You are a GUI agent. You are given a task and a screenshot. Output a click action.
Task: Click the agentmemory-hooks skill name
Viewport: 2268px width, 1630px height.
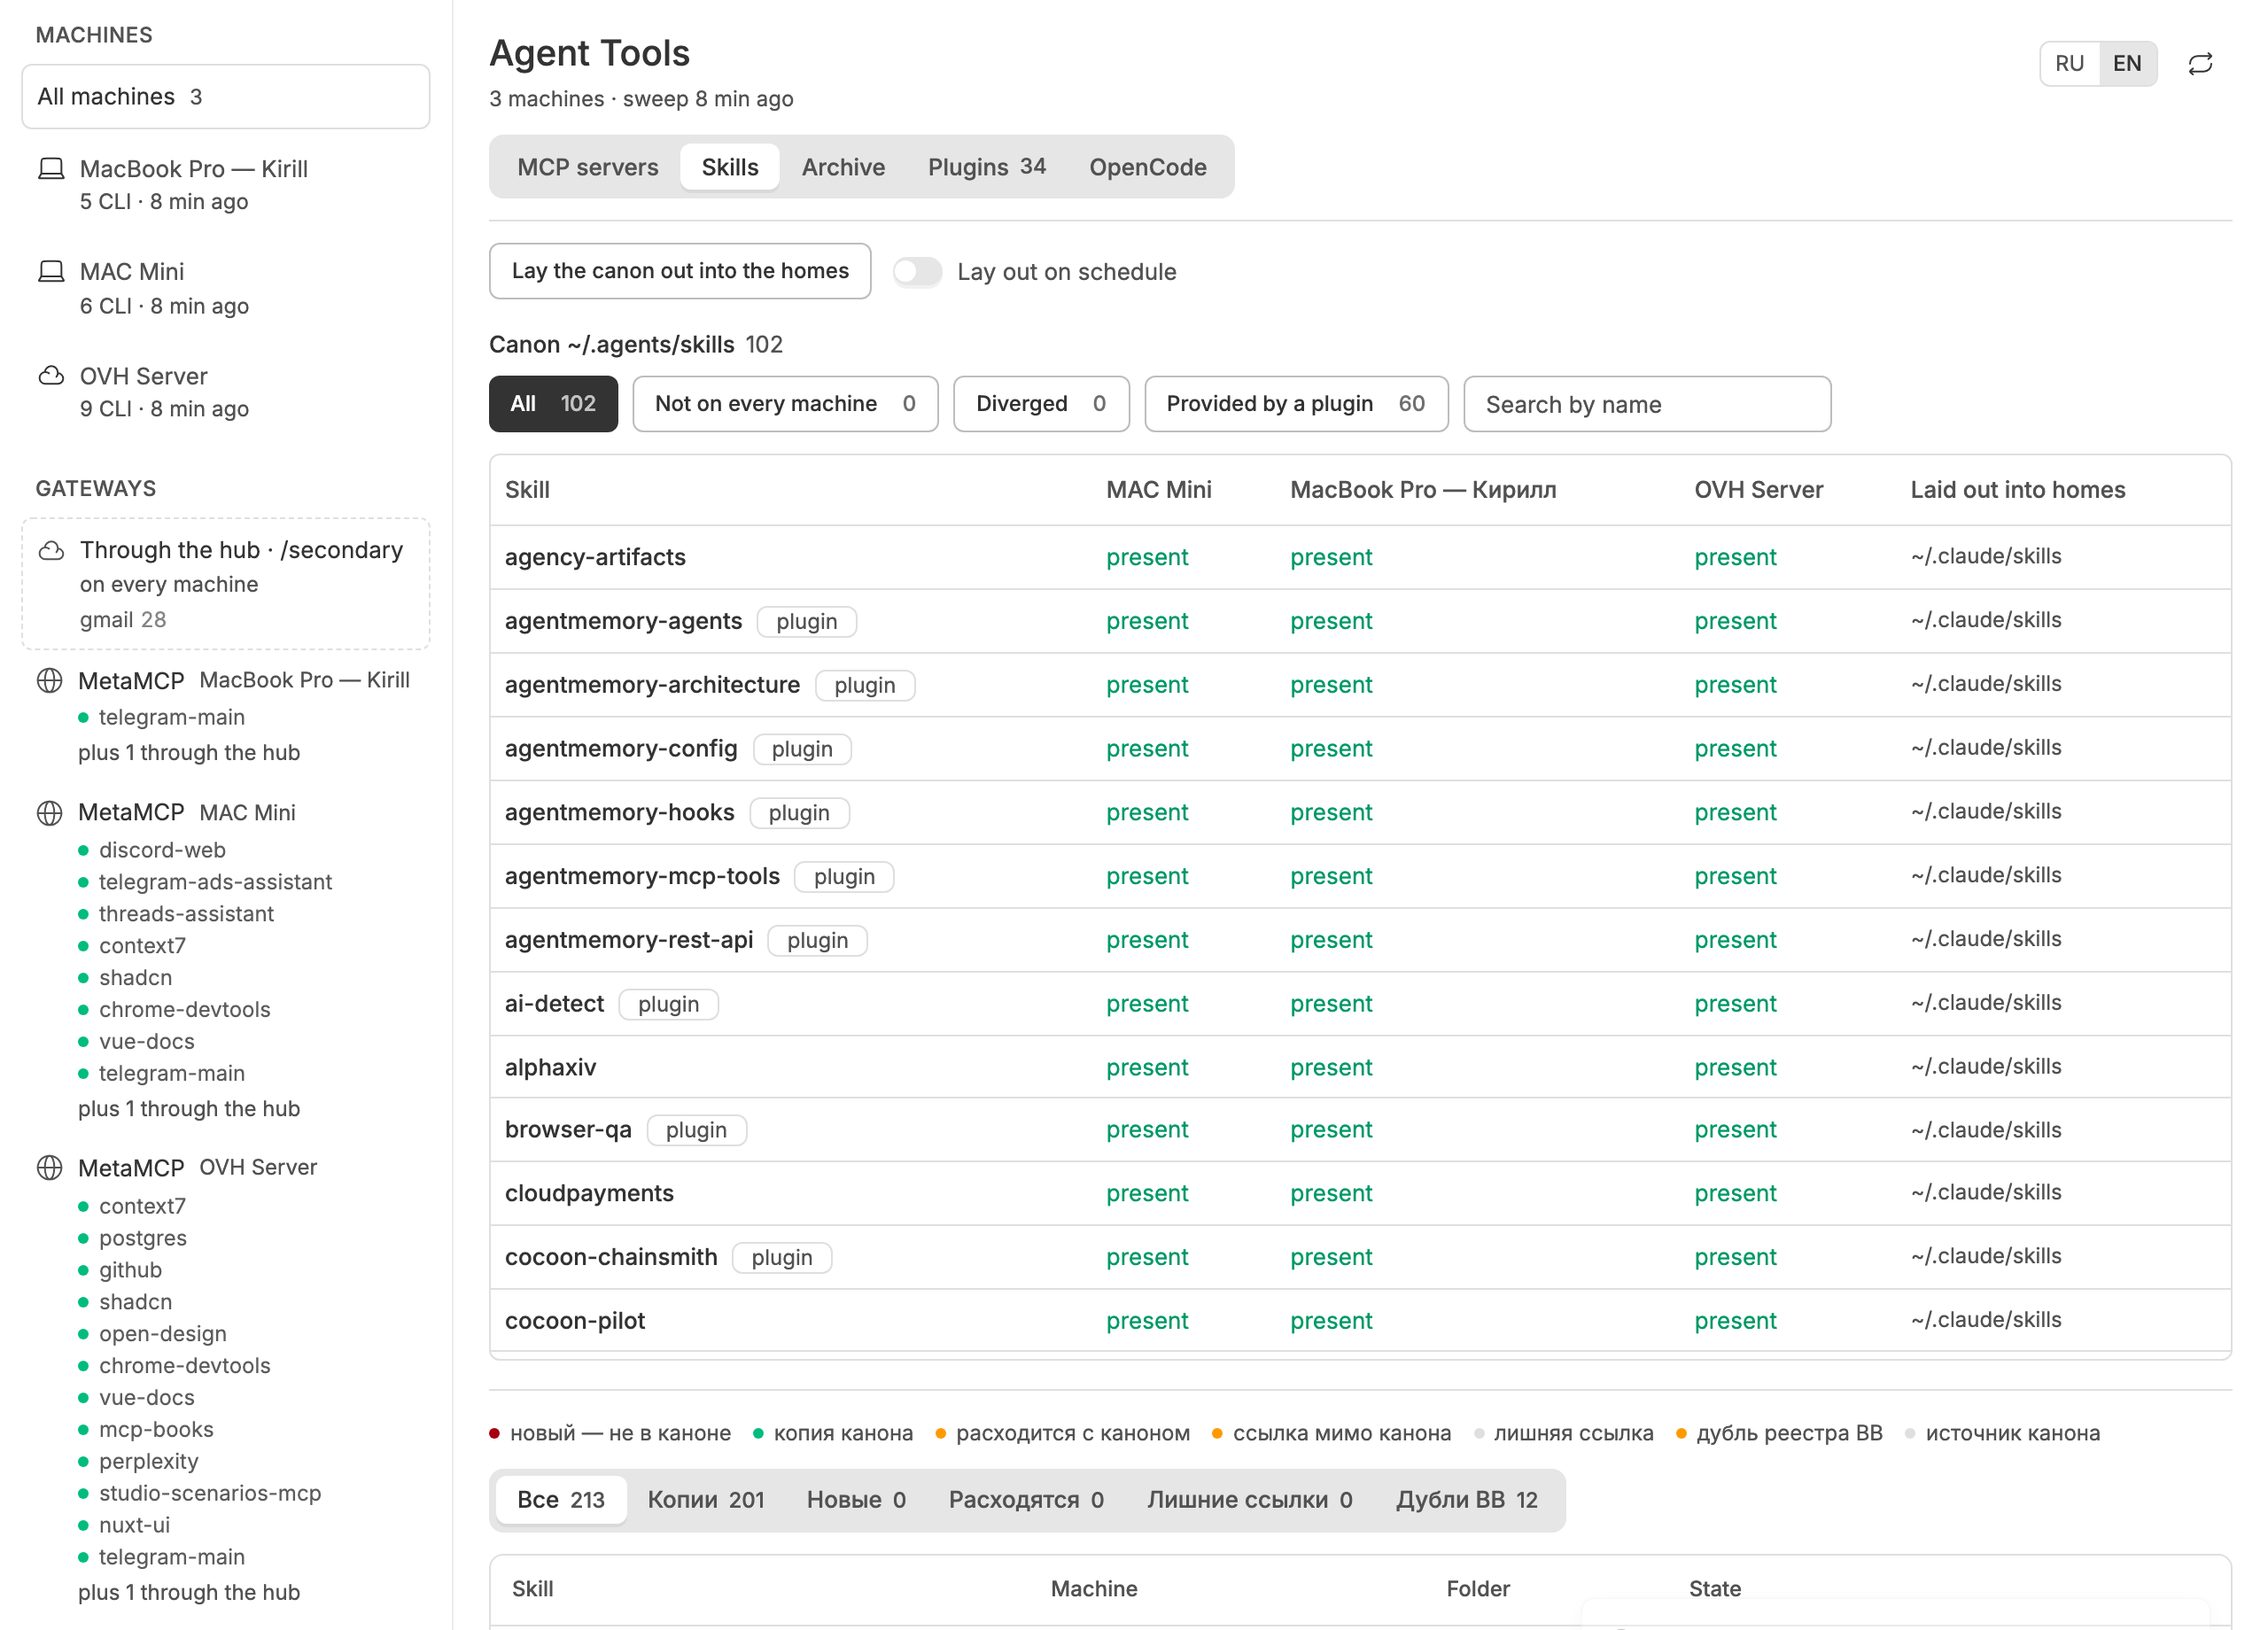(x=619, y=813)
